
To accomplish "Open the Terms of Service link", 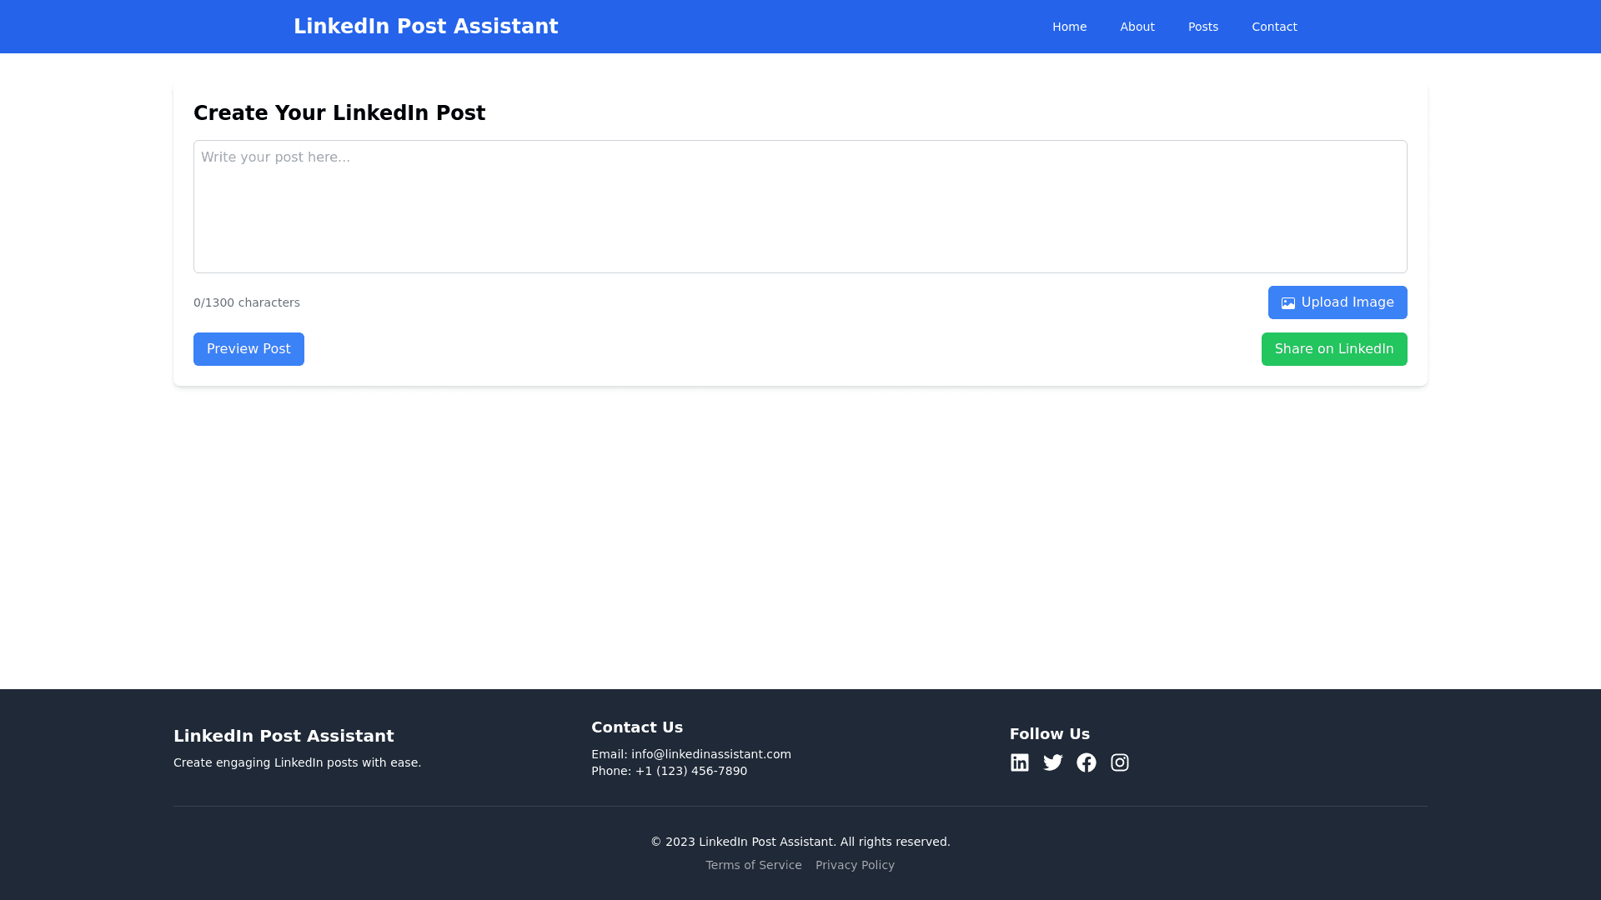I will tap(753, 865).
